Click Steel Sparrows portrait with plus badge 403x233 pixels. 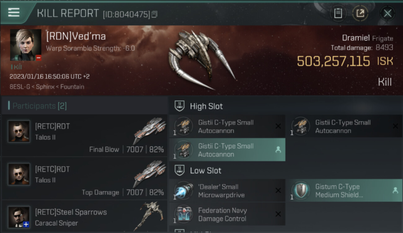pos(19,217)
